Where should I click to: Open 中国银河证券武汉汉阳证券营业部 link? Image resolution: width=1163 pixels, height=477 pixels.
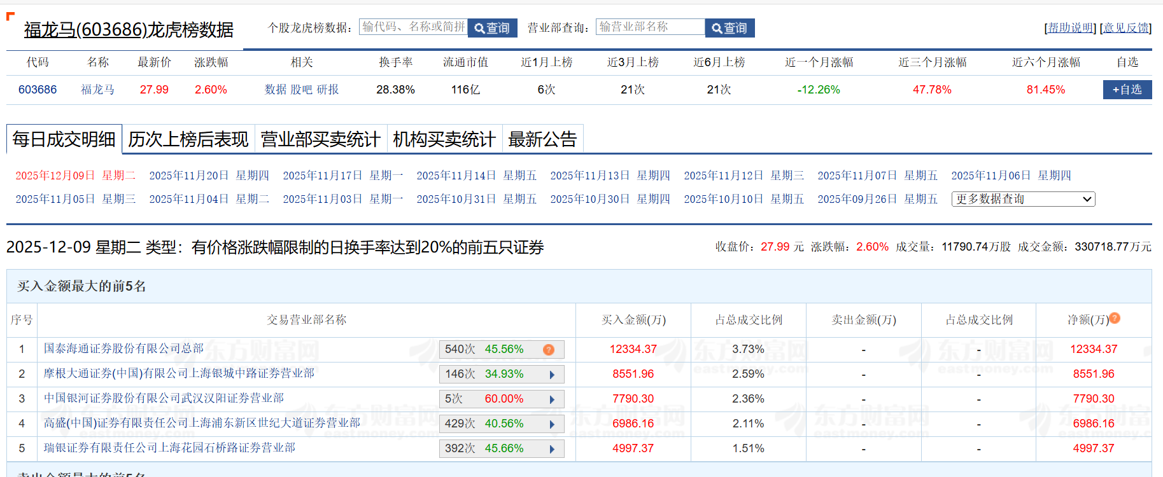(164, 398)
